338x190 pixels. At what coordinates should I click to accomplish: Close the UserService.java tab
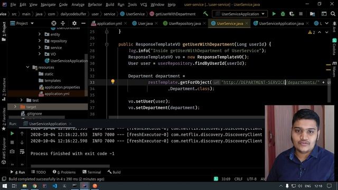coord(247,23)
